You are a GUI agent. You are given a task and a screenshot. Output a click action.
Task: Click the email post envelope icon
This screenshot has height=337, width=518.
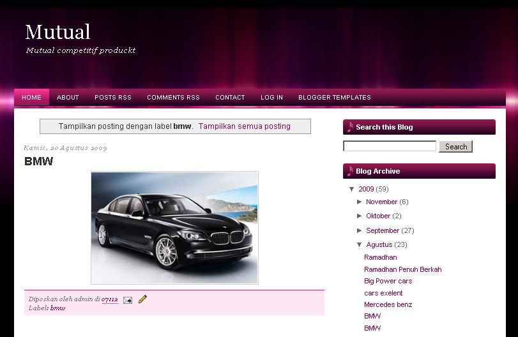tap(128, 300)
